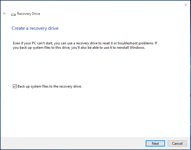
Task: Click the blank area right of the heading
Action: pos(123,28)
